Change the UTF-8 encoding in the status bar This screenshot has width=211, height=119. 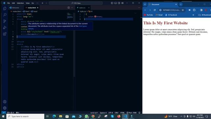click(111, 112)
